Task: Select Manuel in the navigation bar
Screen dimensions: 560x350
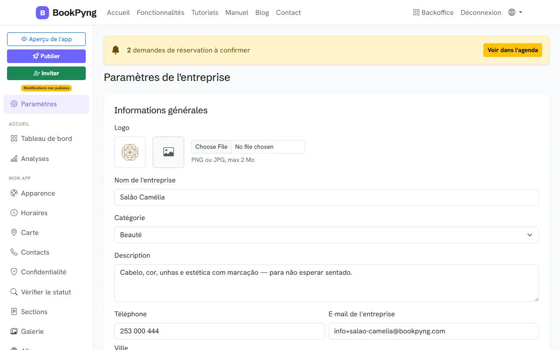Action: (237, 13)
